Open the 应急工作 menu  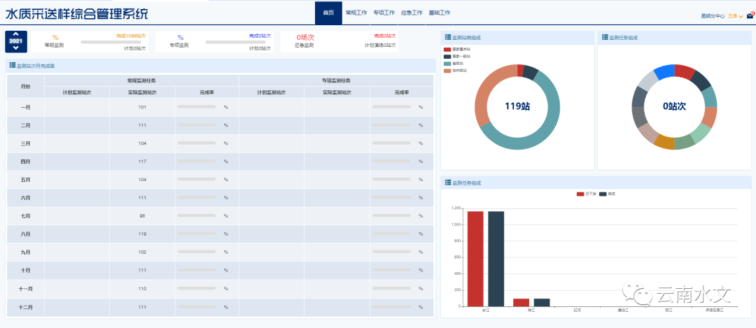pyautogui.click(x=412, y=13)
